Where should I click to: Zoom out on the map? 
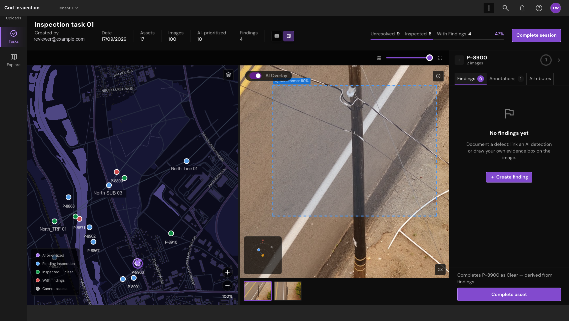(227, 286)
